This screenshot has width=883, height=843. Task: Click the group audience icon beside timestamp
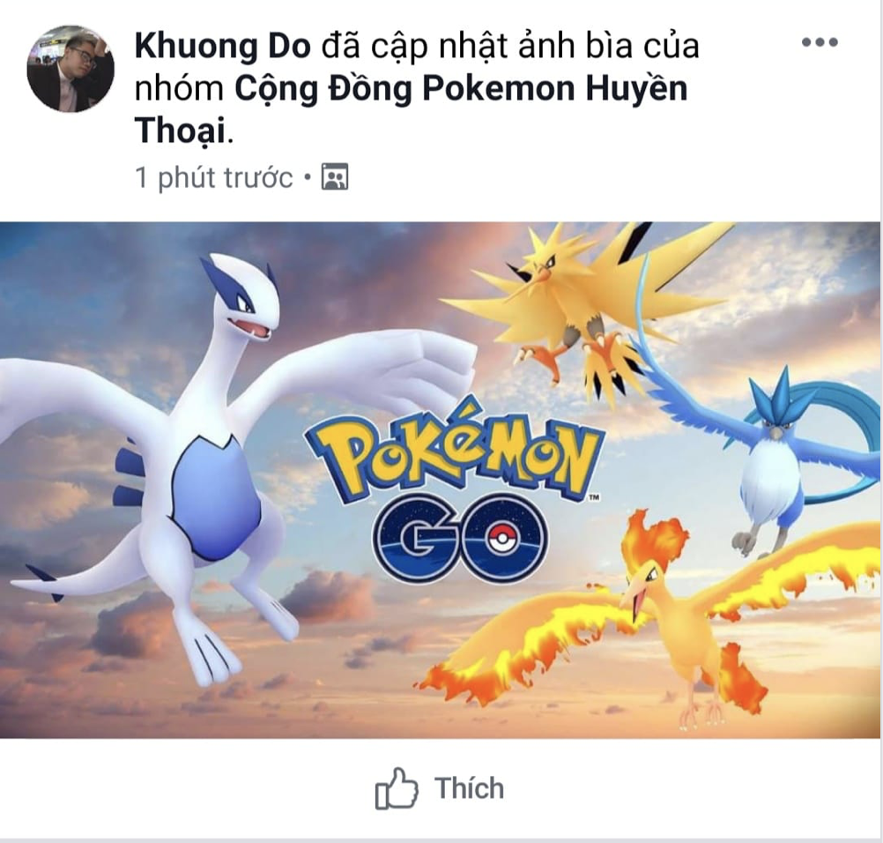click(335, 177)
